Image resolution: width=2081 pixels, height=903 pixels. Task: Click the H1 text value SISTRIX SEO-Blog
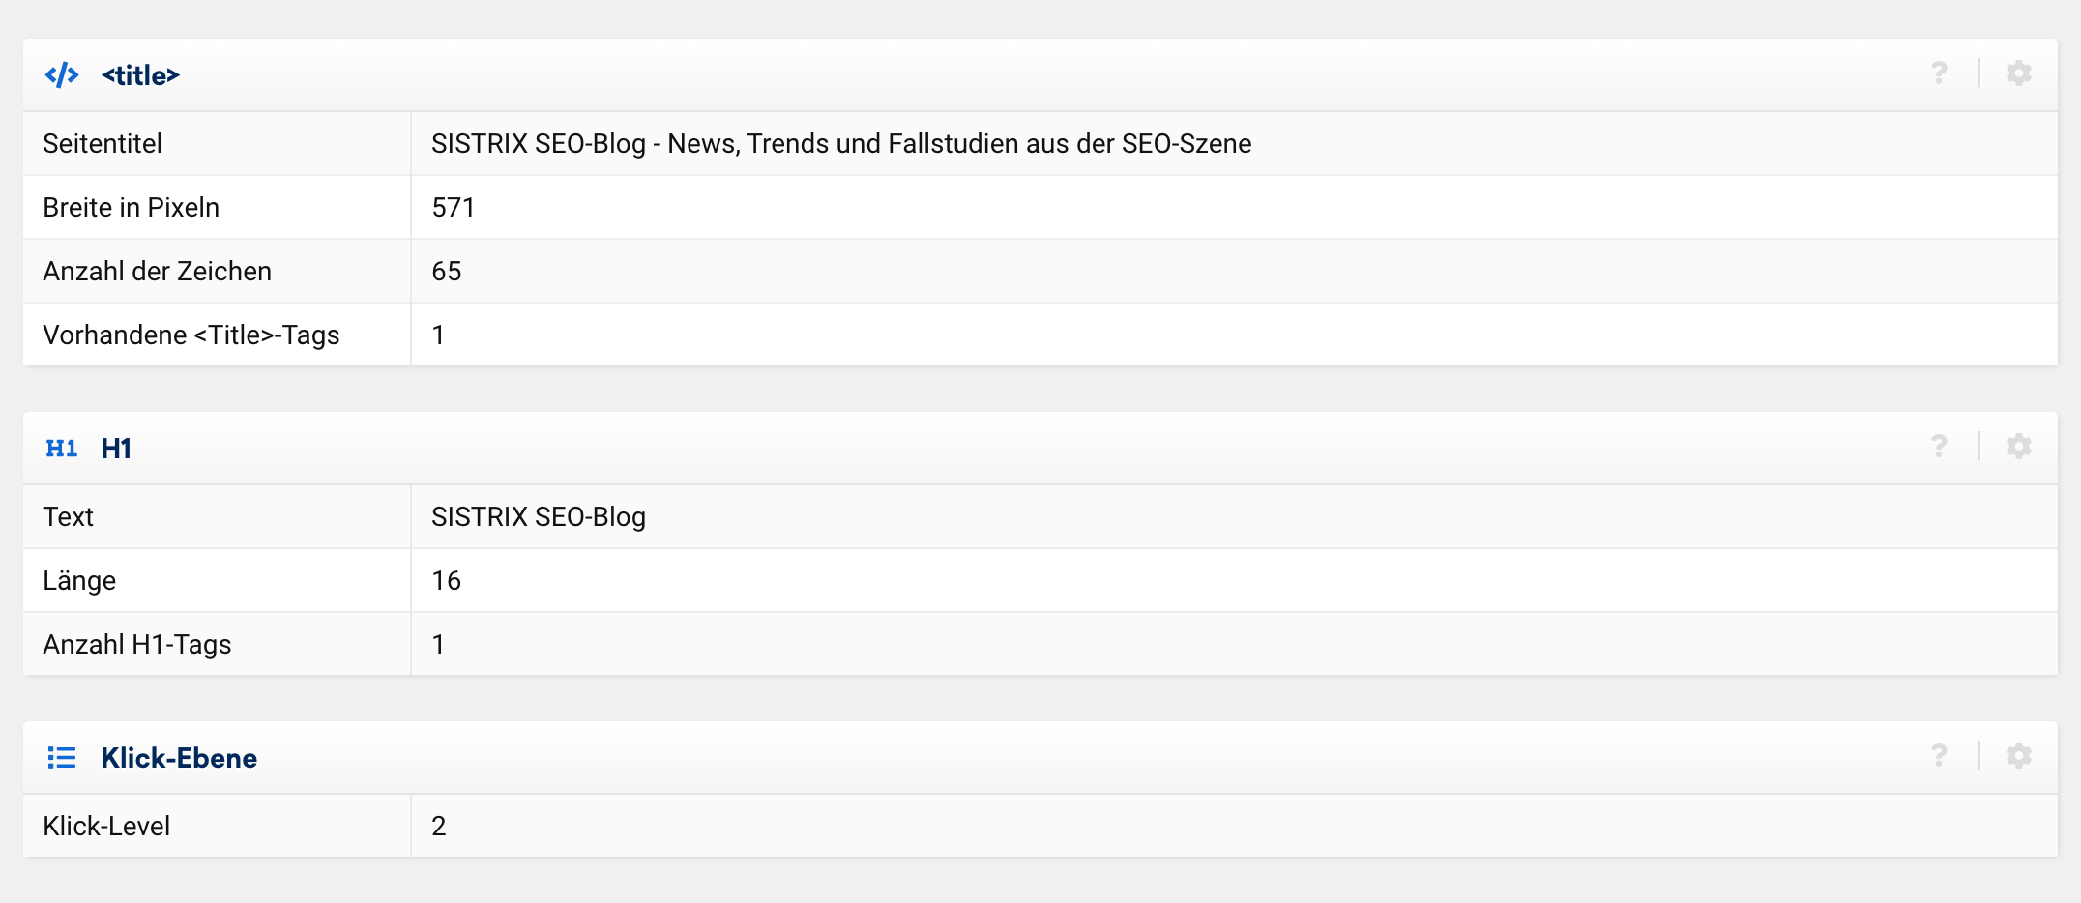point(538,517)
